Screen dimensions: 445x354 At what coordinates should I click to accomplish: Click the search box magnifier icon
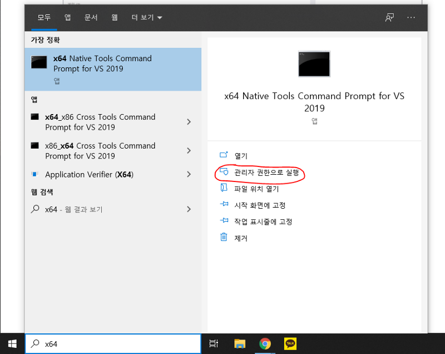(x=35, y=344)
